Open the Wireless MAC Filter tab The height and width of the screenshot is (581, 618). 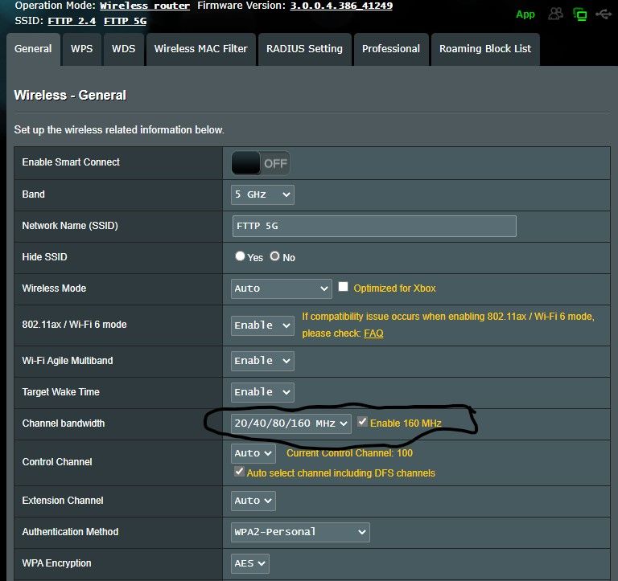click(x=200, y=48)
